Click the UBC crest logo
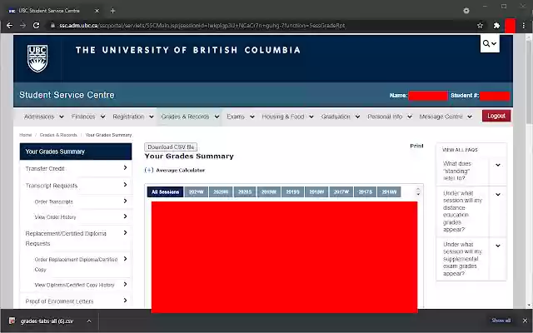533x333 pixels. 37,58
